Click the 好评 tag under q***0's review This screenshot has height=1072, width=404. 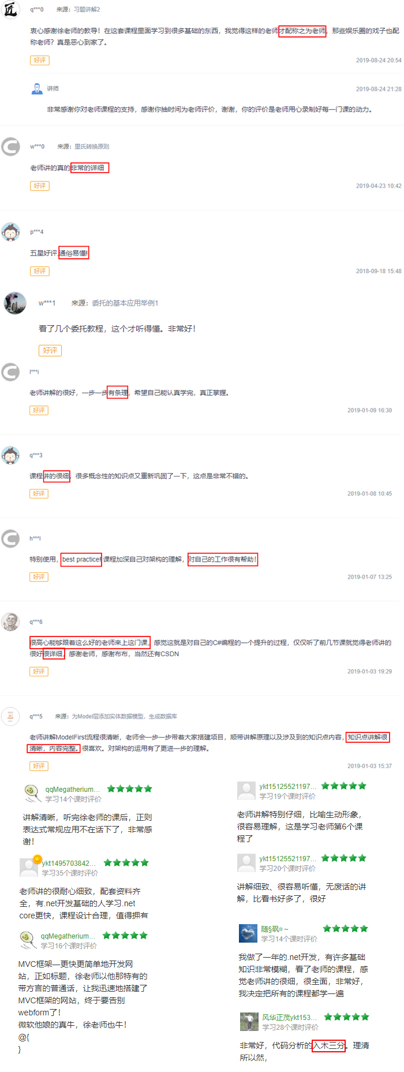coord(40,60)
